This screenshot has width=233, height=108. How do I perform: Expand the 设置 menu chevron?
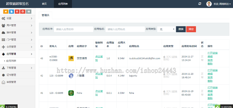pyautogui.click(x=32, y=18)
